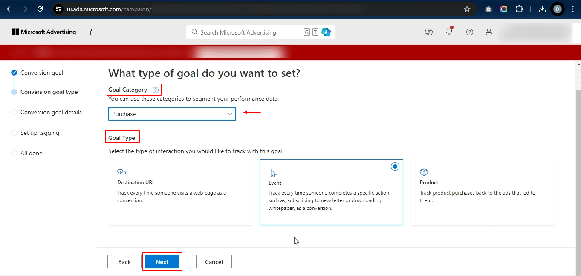Open Copilot icon in search box
The image size is (581, 276).
[x=326, y=32]
